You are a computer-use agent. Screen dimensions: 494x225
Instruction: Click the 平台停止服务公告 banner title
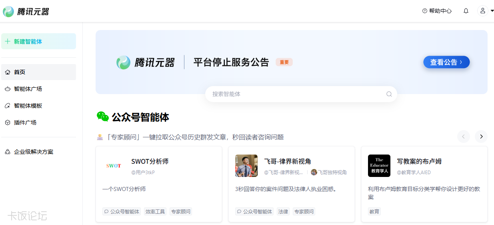point(231,62)
